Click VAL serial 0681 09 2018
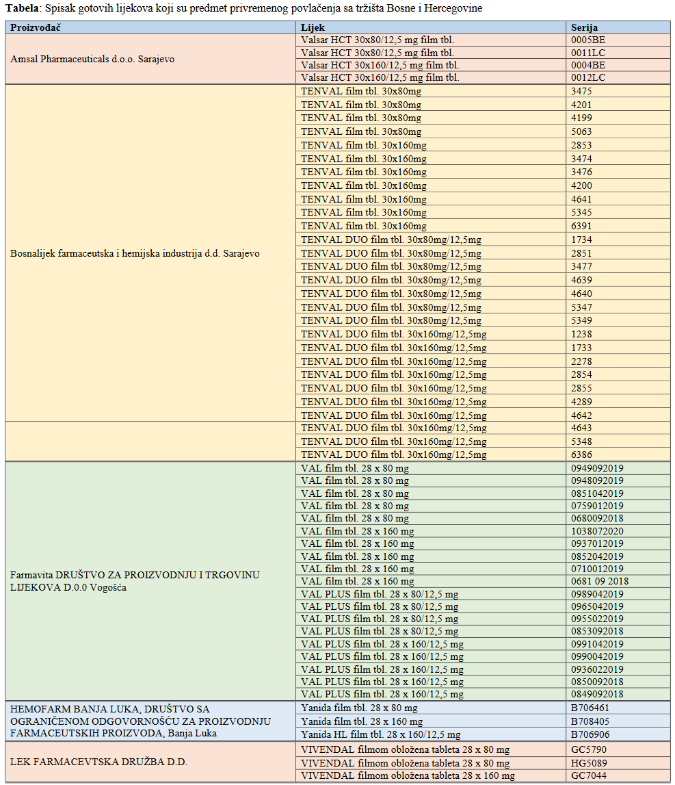The height and width of the screenshot is (785, 675). coord(600,581)
